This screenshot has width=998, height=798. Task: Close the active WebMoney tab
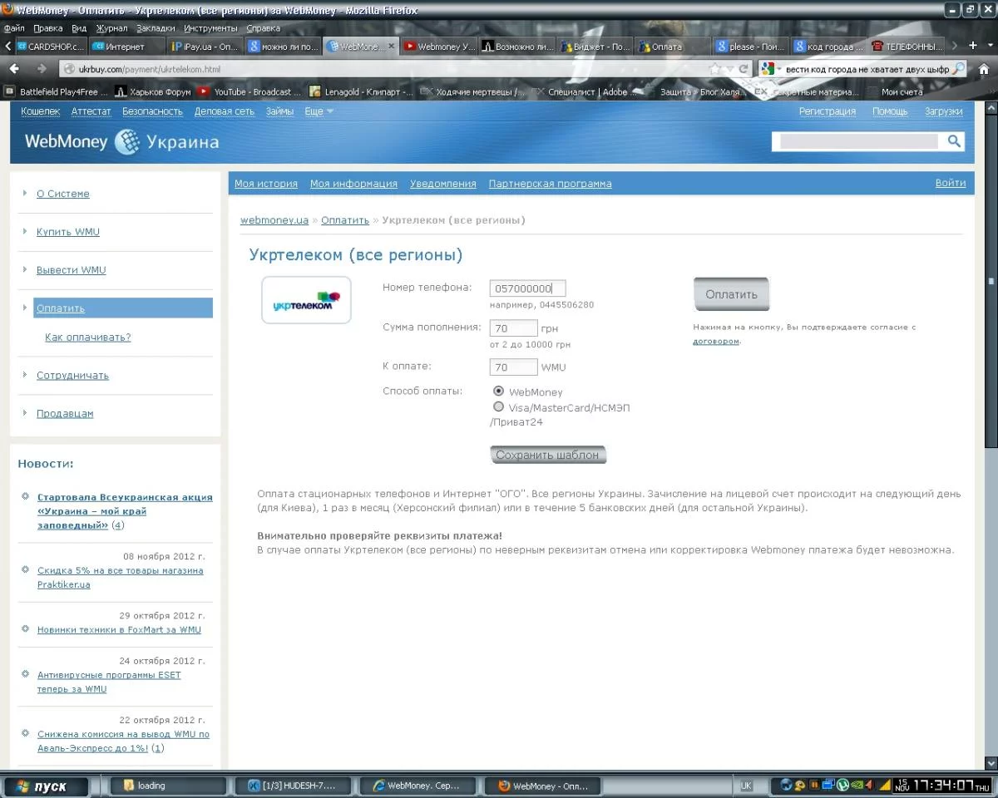coord(392,47)
